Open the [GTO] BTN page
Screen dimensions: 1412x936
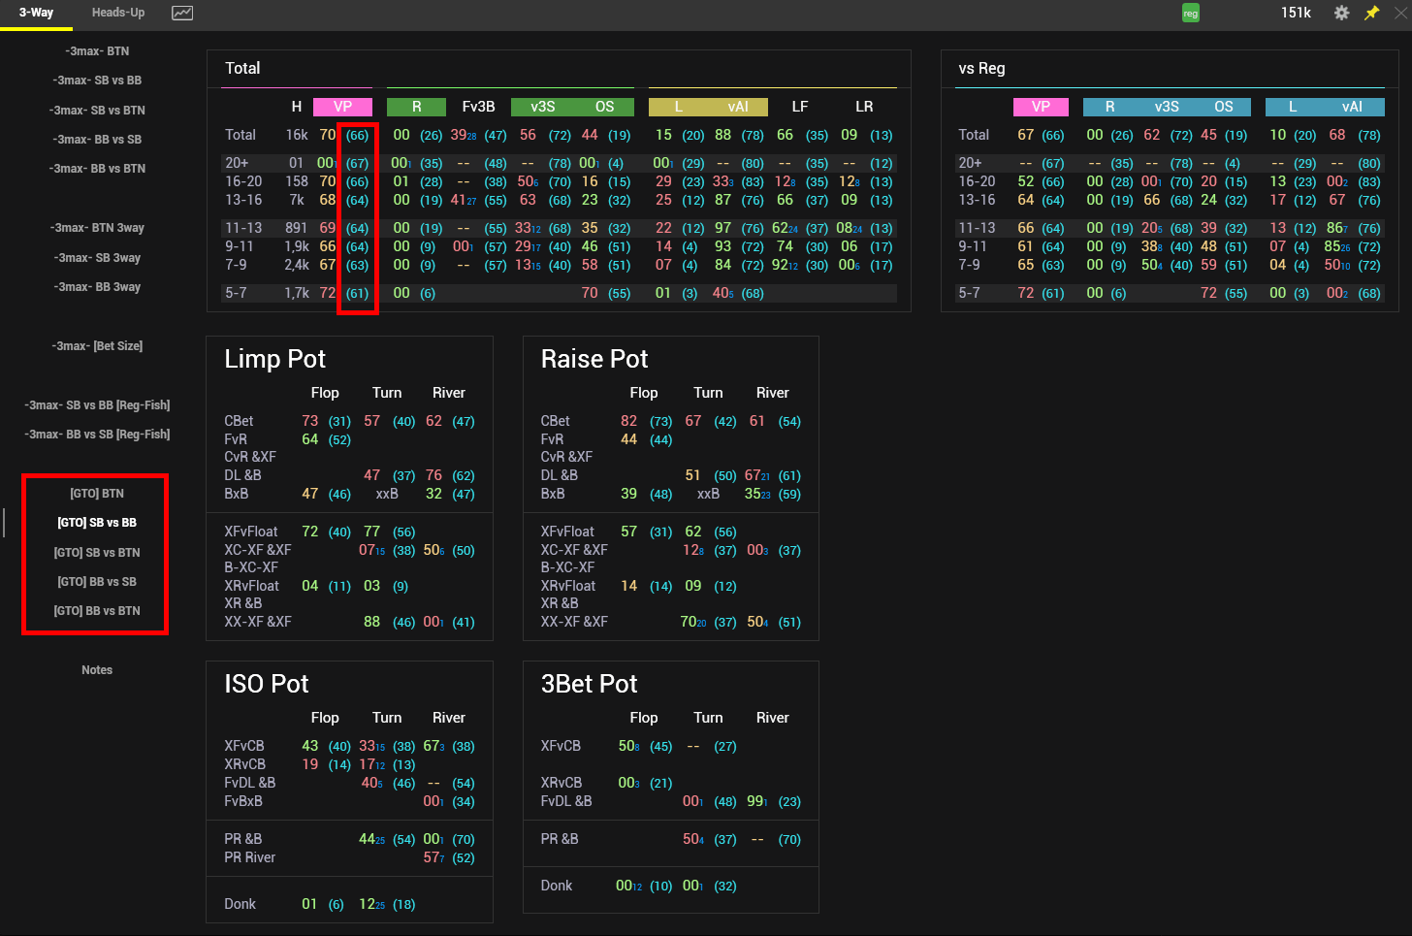tap(97, 494)
